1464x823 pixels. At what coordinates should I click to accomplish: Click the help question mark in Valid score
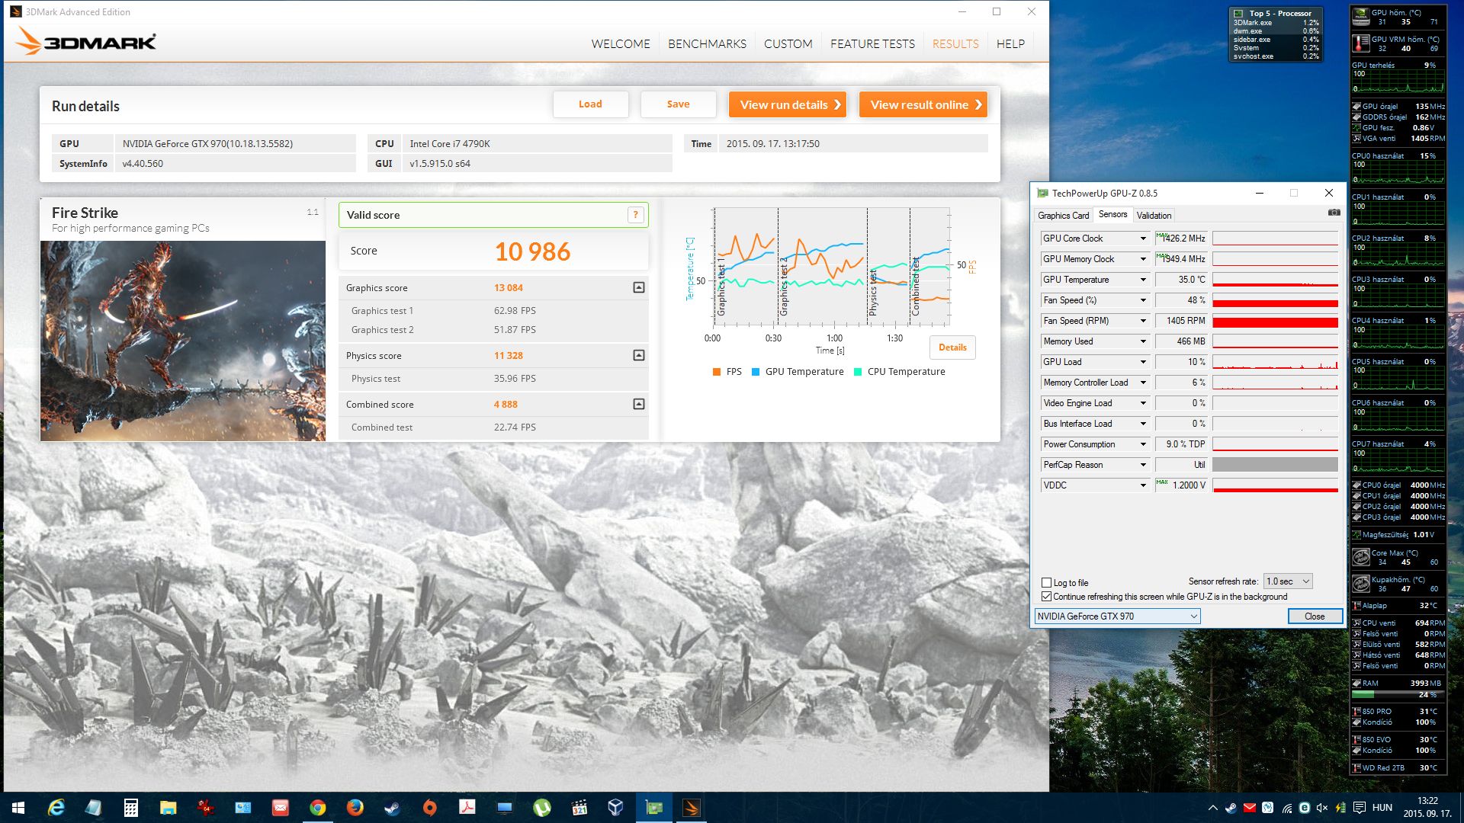[x=635, y=215]
